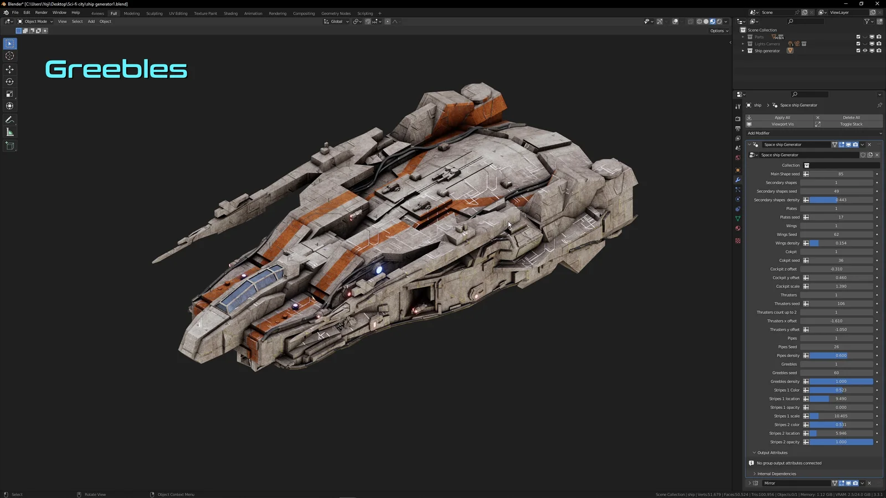Screen dimensions: 886x498
Task: Switch to the Shading workspace tab
Action: [230, 13]
